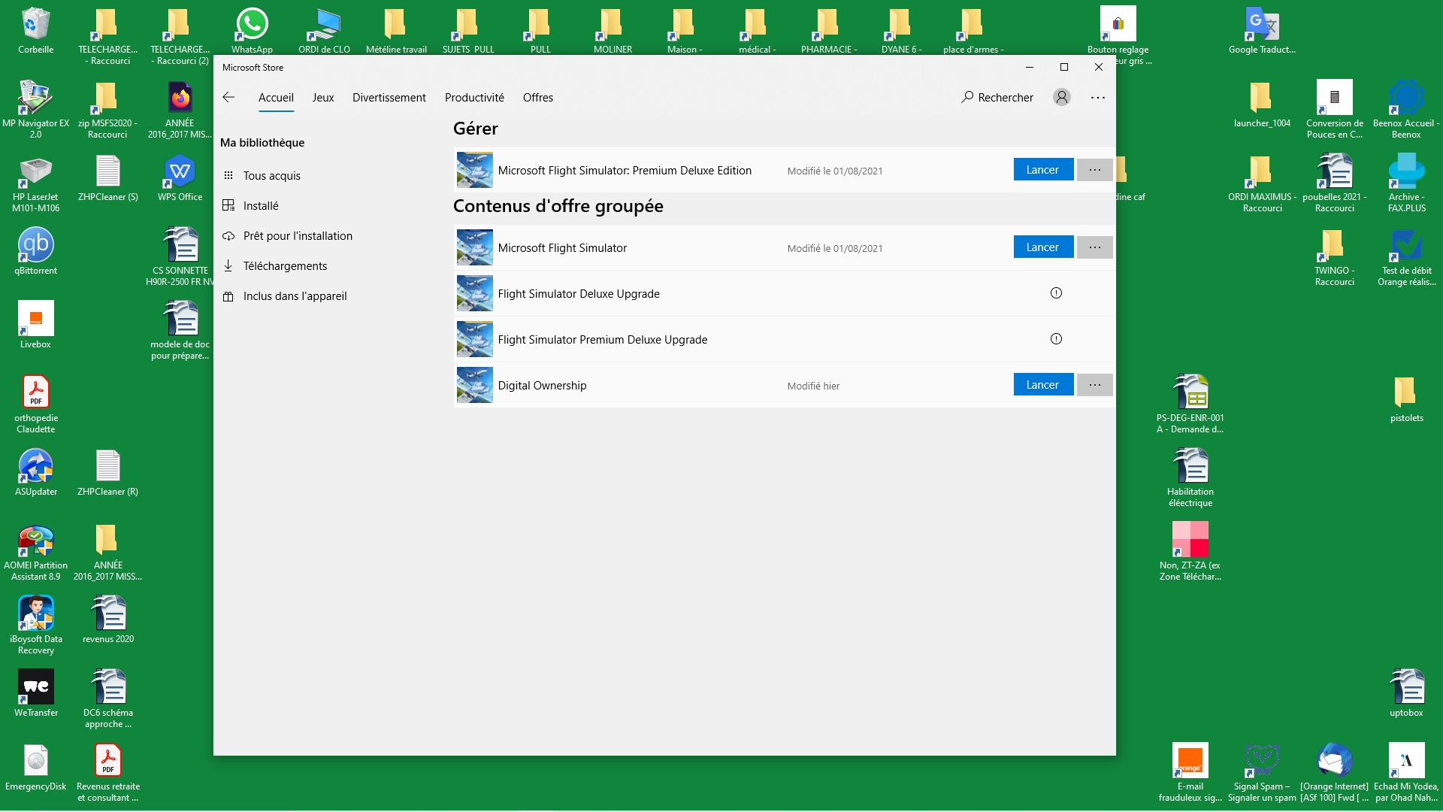Open the Rechercher search in Microsoft Store

[x=997, y=97]
